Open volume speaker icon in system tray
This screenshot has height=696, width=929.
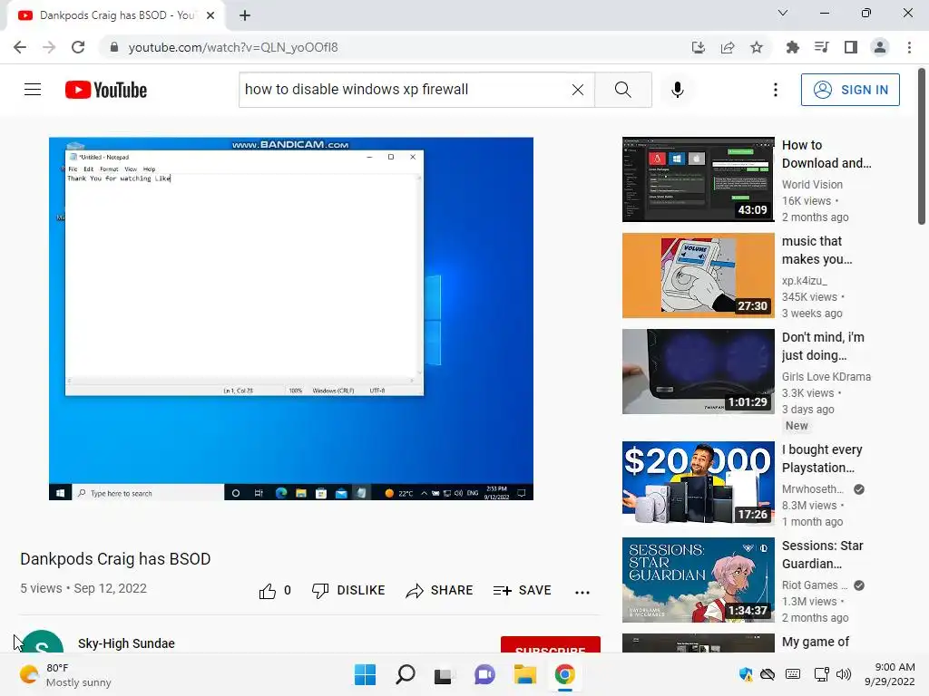844,674
